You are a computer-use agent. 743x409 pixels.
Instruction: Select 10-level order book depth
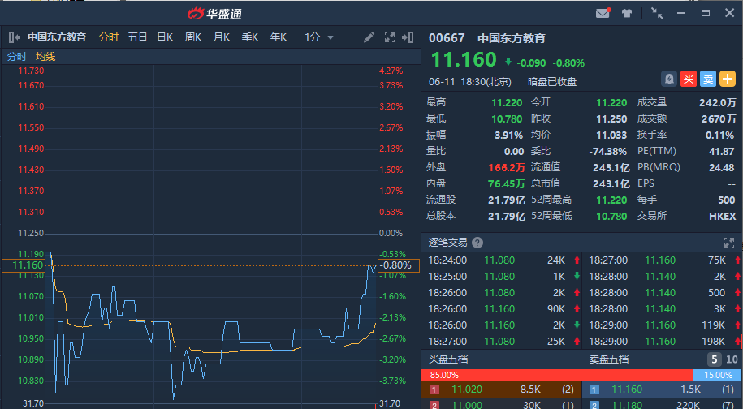click(732, 359)
